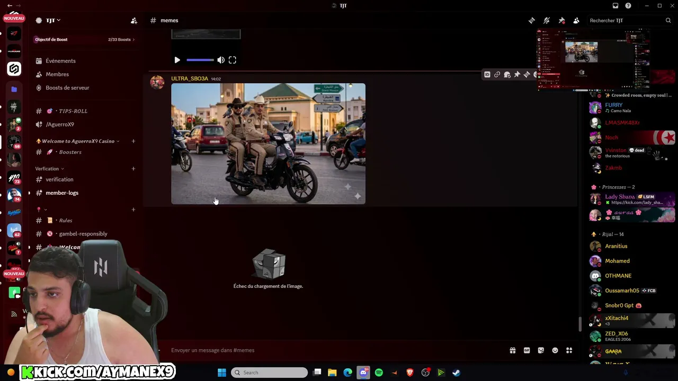678x381 pixels.
Task: Open the Boosters channel
Action: (x=70, y=152)
